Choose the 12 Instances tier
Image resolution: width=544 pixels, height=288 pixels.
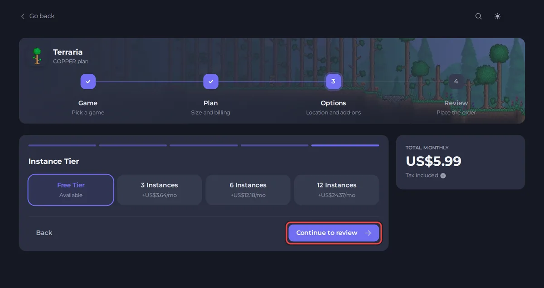(336, 190)
